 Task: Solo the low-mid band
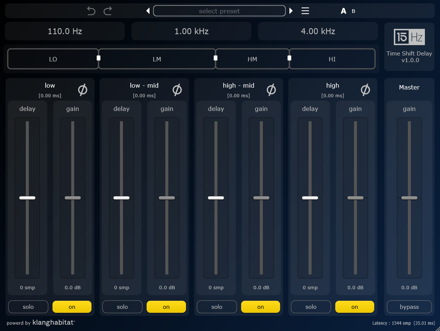pyautogui.click(x=122, y=307)
